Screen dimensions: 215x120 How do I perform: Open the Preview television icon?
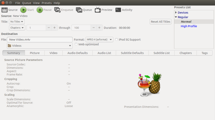coord(98,10)
